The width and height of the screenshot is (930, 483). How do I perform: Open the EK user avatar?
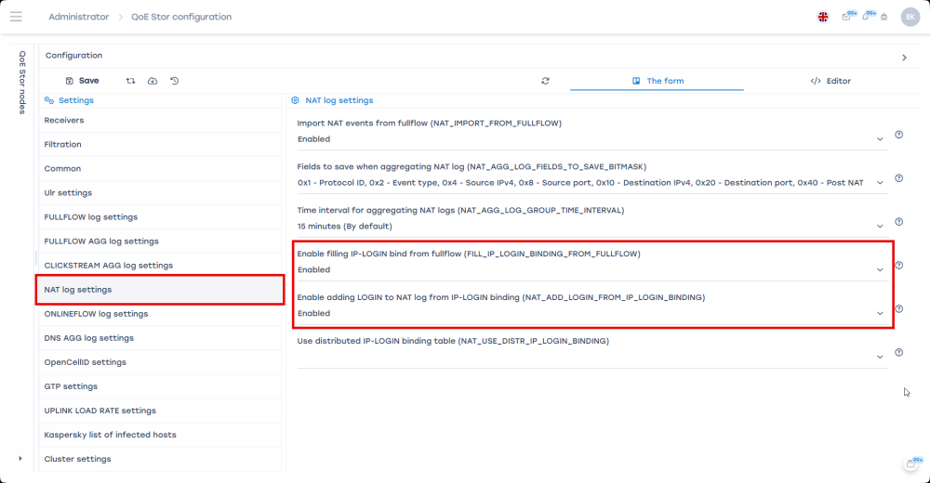(910, 17)
